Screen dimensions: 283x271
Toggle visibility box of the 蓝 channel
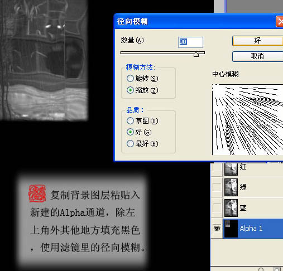(217, 207)
